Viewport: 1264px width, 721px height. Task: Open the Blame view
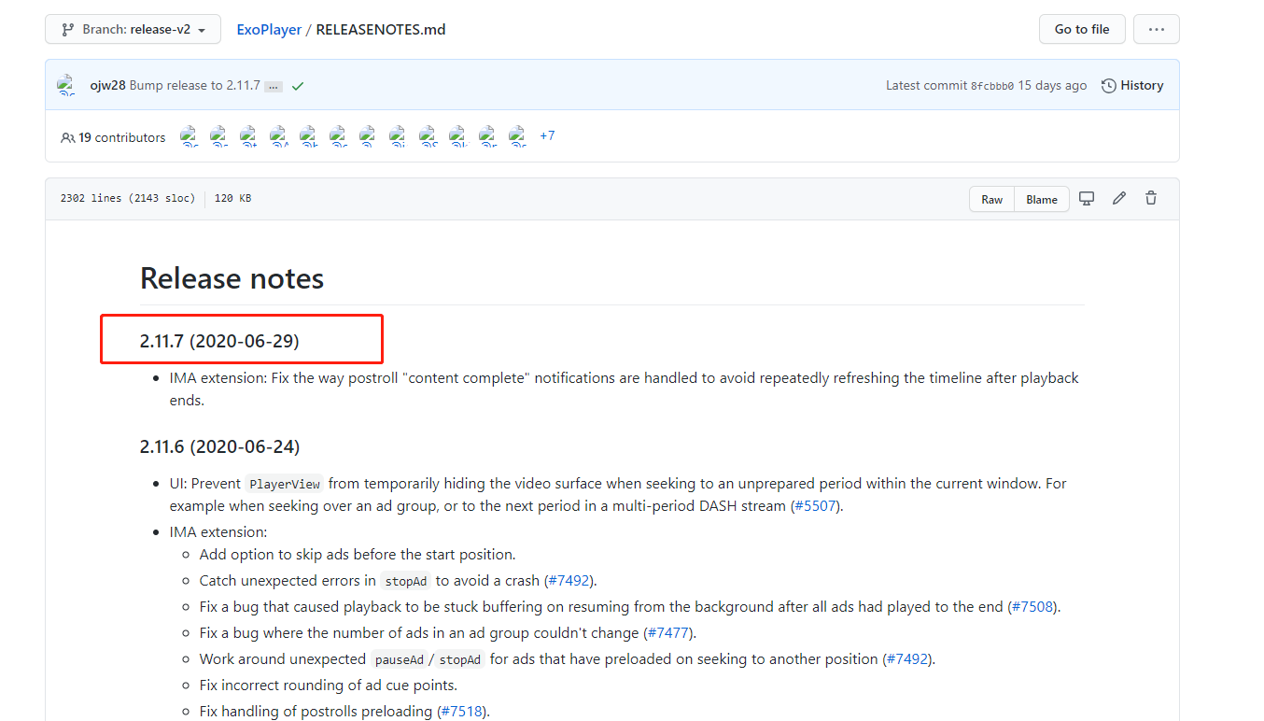coord(1042,199)
